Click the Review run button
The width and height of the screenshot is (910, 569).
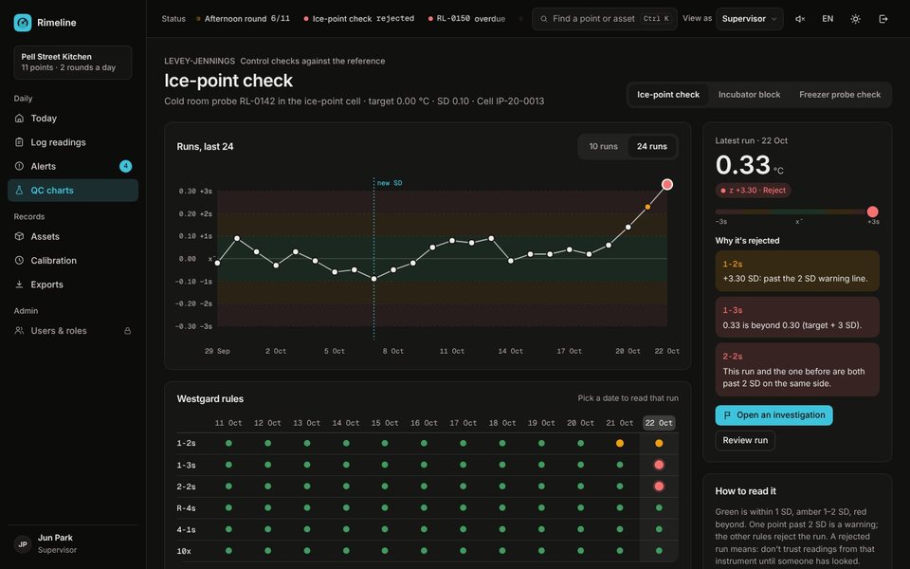(x=745, y=440)
